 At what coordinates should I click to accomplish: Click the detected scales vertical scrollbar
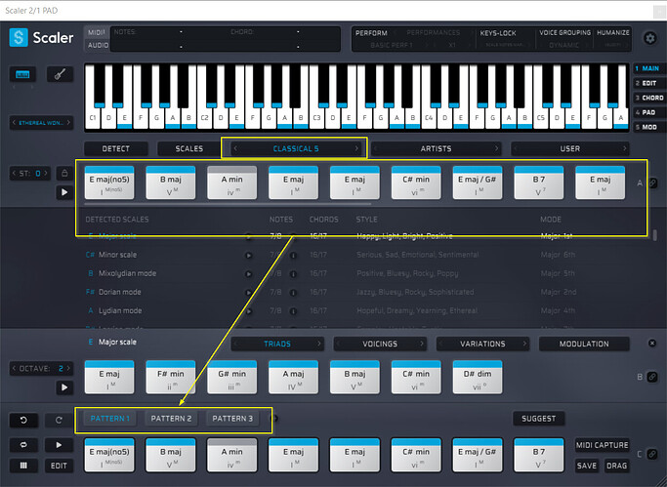(654, 235)
